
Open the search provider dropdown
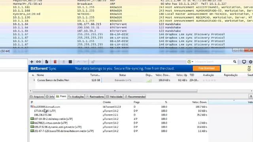191,62
